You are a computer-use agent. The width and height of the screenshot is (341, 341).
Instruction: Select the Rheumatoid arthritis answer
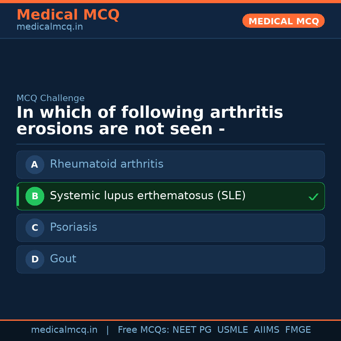click(x=107, y=164)
